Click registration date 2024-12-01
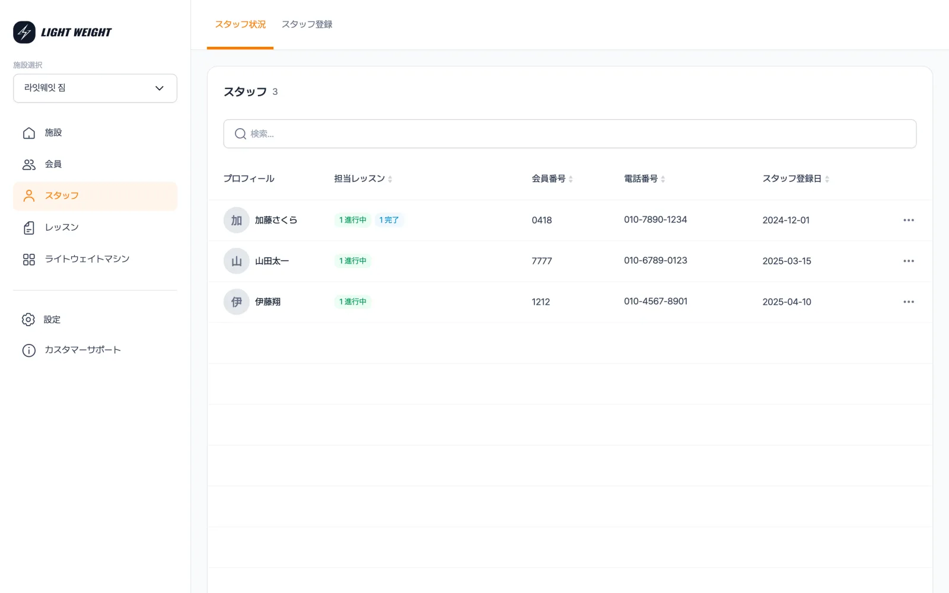 pyautogui.click(x=786, y=220)
